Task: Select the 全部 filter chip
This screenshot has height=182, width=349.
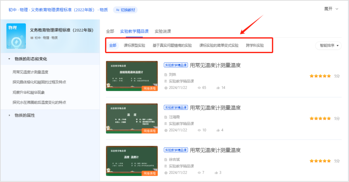Action: pos(113,45)
